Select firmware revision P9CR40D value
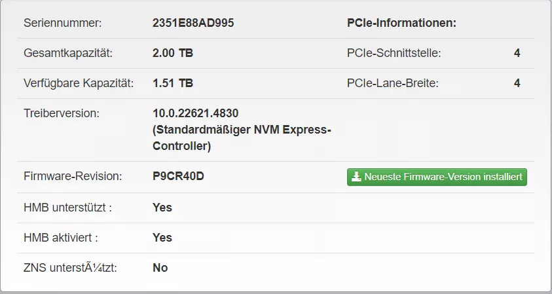This screenshot has height=294, width=552. 178,176
